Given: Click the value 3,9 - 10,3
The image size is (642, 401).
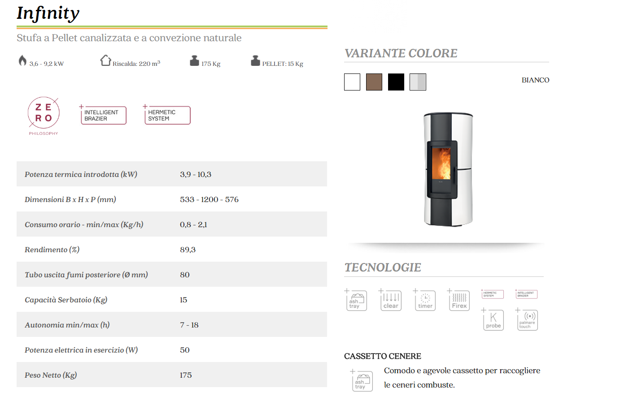Looking at the screenshot, I should pyautogui.click(x=196, y=174).
